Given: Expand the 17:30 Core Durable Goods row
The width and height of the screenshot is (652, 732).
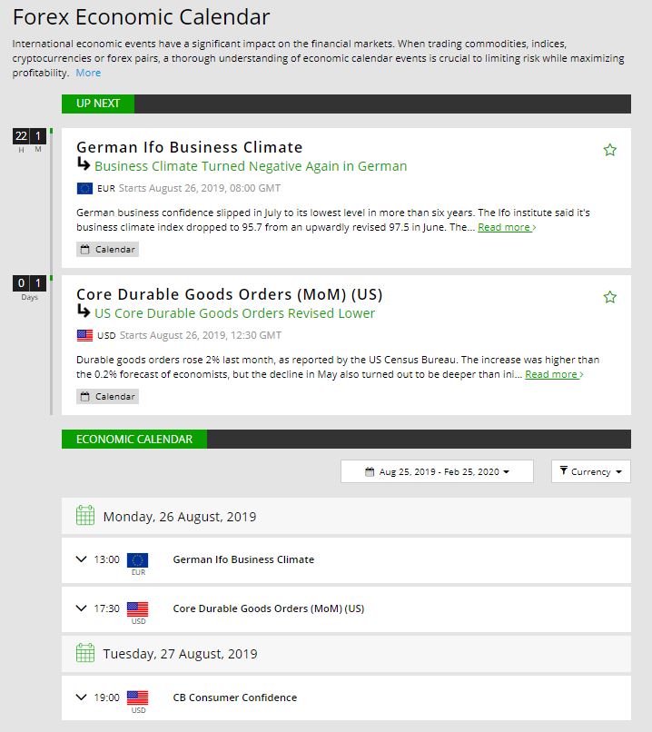Looking at the screenshot, I should coord(82,608).
